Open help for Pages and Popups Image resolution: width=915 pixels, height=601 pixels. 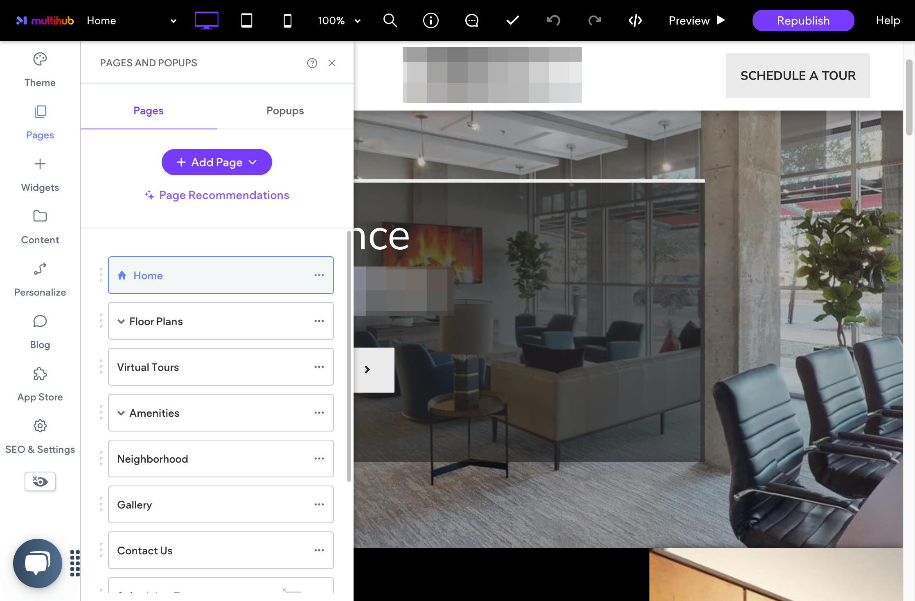[312, 63]
